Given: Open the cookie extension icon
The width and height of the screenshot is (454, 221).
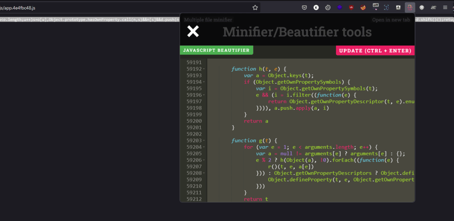Looking at the screenshot, I should pos(328,8).
